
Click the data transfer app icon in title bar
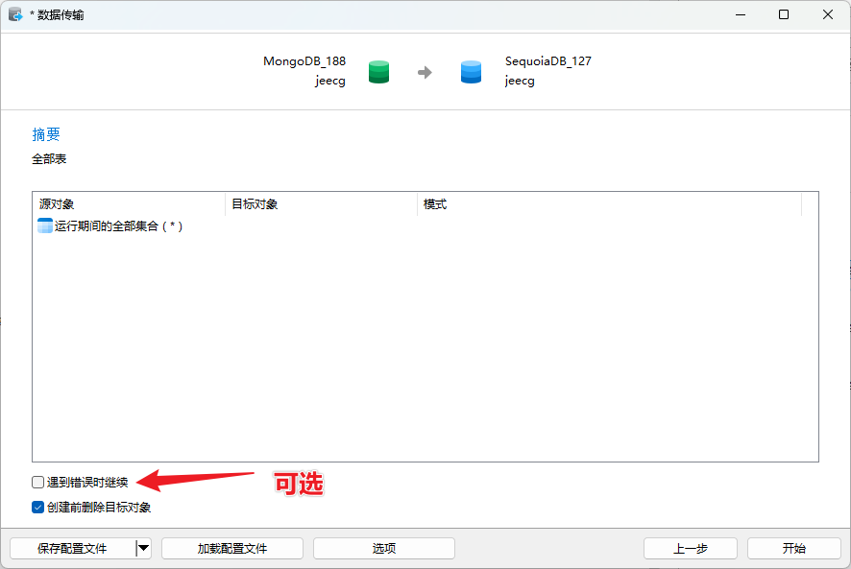15,14
